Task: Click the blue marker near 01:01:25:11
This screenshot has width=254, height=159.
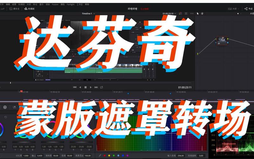Action: (x=128, y=93)
